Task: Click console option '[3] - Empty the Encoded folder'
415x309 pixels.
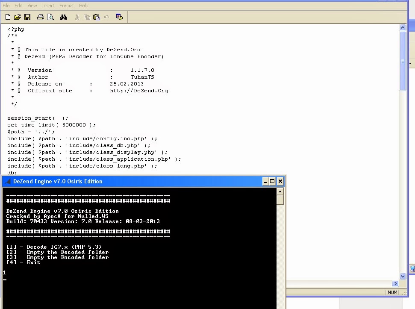Action: (57, 257)
